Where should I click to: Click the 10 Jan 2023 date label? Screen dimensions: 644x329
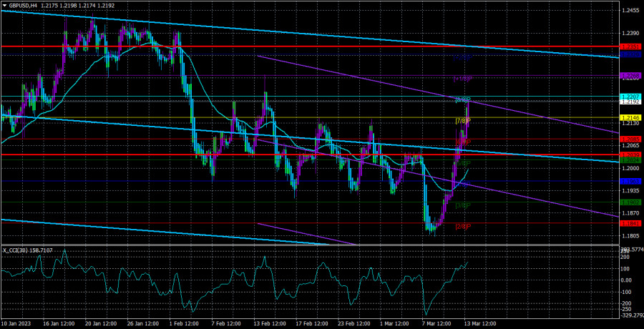click(16, 323)
